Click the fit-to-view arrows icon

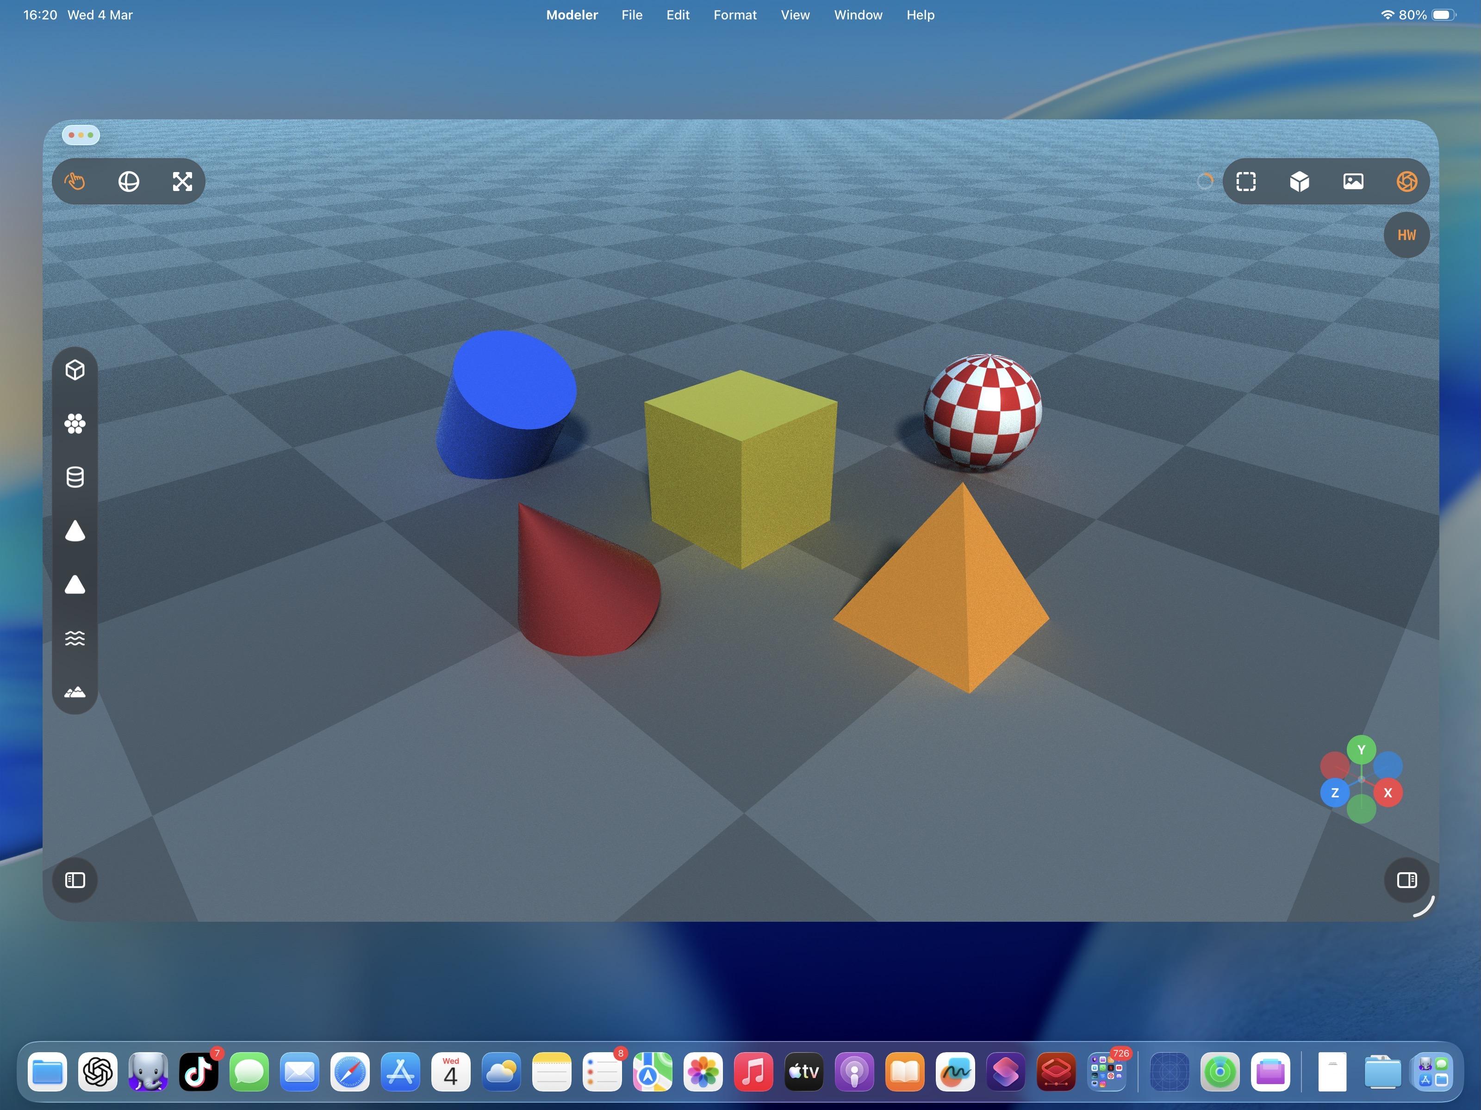click(x=182, y=181)
